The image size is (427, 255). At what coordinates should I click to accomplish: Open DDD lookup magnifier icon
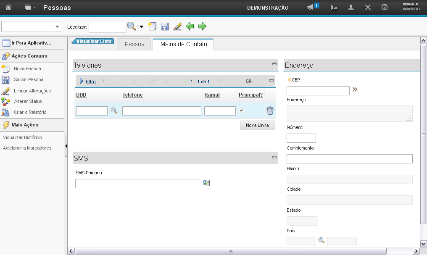[x=113, y=110]
